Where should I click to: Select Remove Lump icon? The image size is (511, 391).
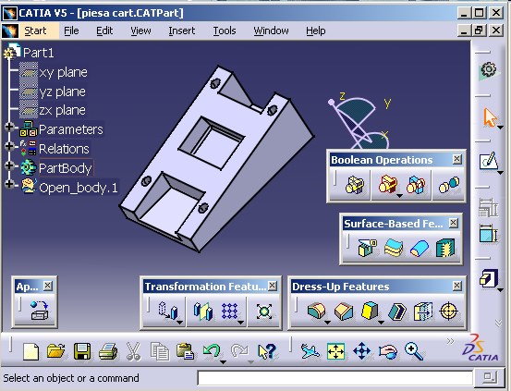click(x=449, y=185)
